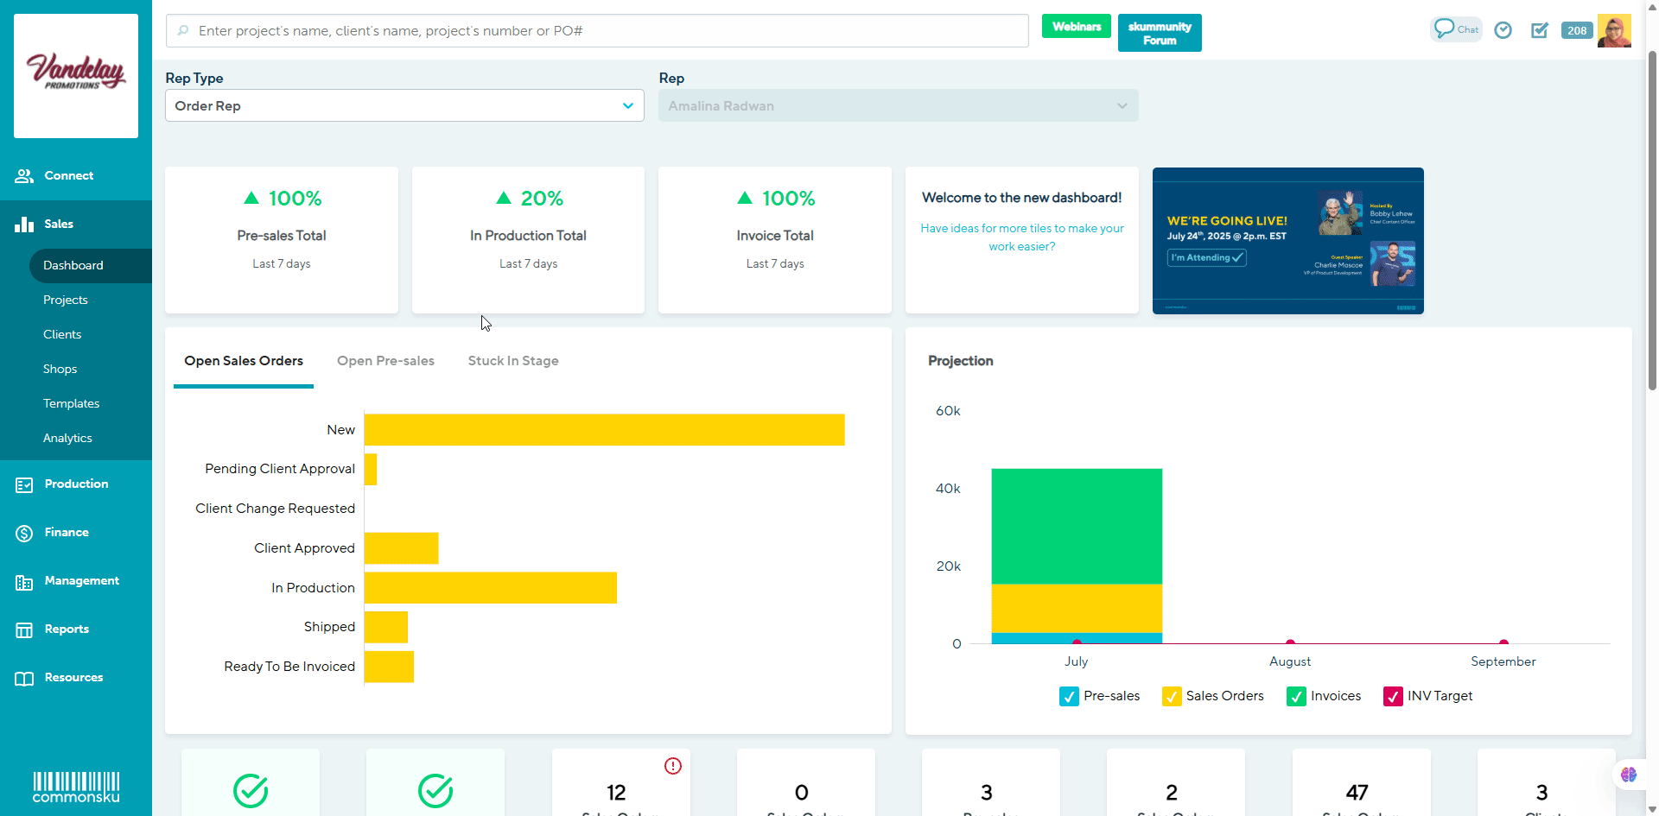
Task: Switch to the Open Pre-sales tab
Action: click(385, 361)
